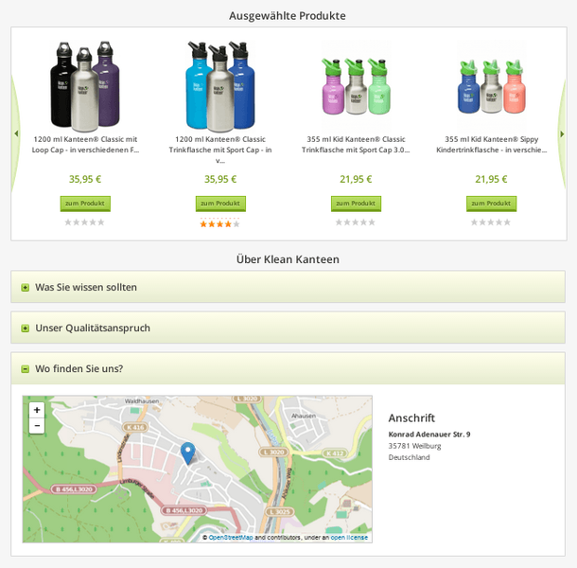
Task: Open title '355 ml Kid Kanteen Classic Trinkflasche'
Action: 356,145
